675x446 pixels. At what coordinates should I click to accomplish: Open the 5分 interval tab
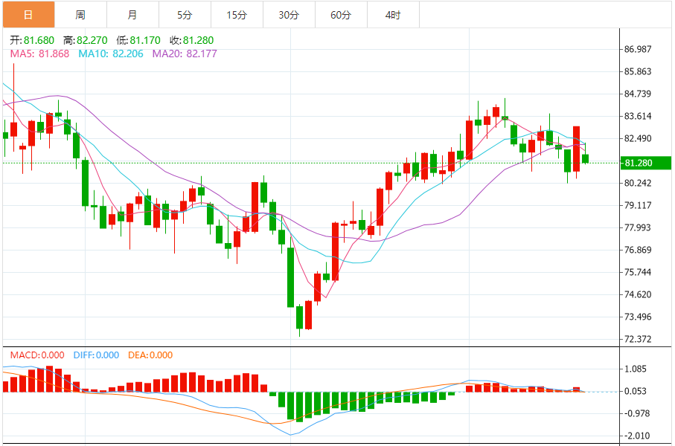[x=185, y=15]
